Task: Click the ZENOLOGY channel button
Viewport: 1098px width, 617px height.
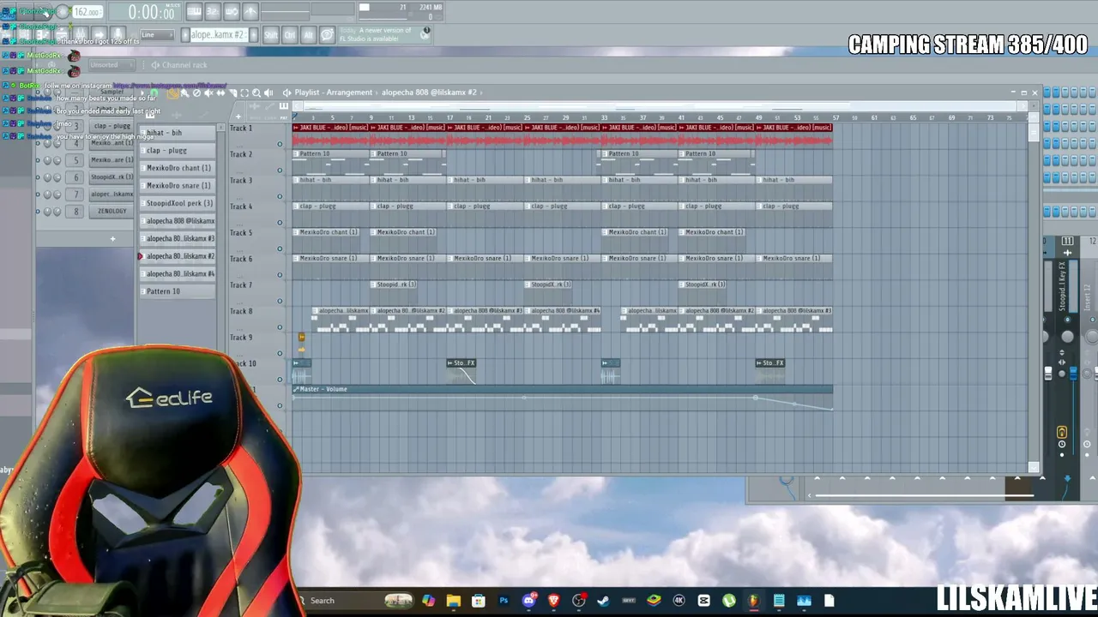Action: 112,211
